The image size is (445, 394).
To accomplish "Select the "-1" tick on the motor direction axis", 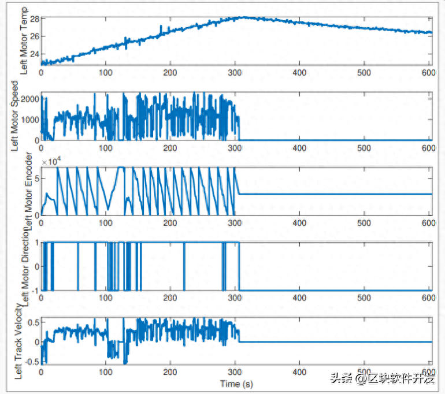I will point(35,290).
